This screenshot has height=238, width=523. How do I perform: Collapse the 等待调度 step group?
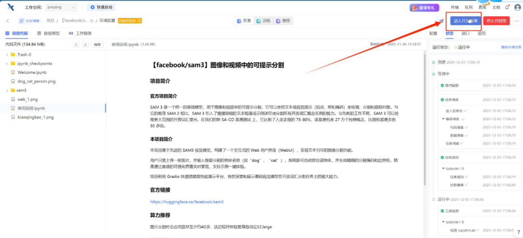(x=443, y=119)
